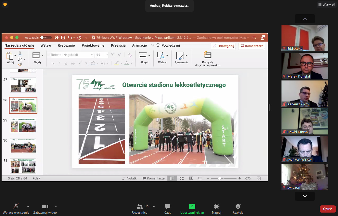Click the Cut scissors icon
This screenshot has height=216, width=338.
click(20, 54)
